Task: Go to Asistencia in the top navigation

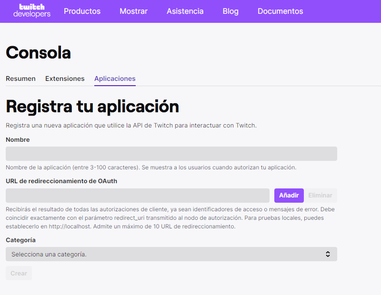Action: 185,11
